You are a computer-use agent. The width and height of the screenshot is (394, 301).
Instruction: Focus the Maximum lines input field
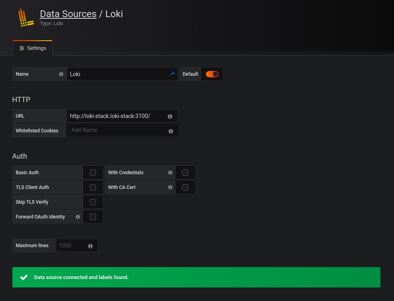pyautogui.click(x=72, y=246)
